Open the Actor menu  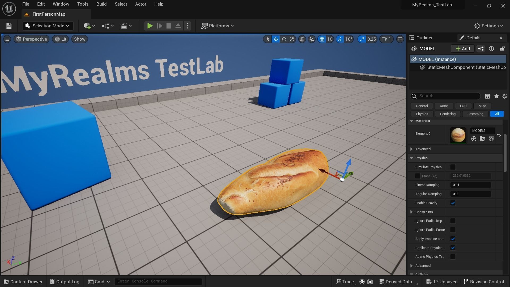(x=141, y=4)
